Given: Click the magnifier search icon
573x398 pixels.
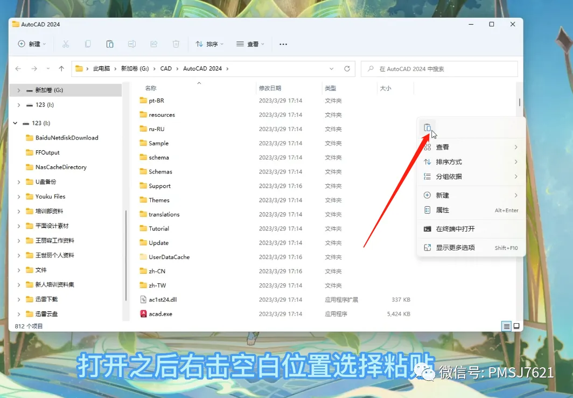Looking at the screenshot, I should tap(371, 69).
